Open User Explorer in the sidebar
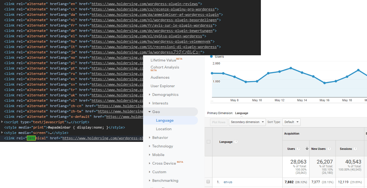The width and height of the screenshot is (367, 188). pyautogui.click(x=162, y=86)
